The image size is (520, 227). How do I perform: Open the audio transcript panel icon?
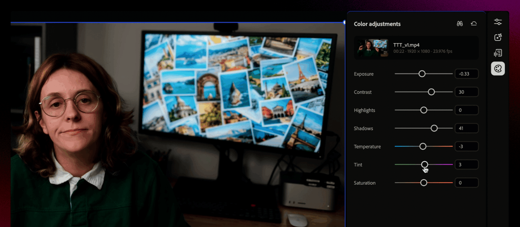click(x=498, y=53)
